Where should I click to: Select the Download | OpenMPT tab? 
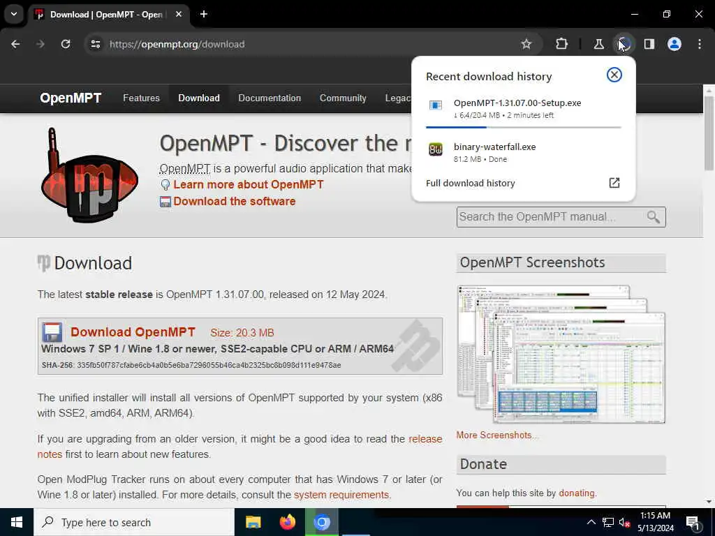coord(106,15)
